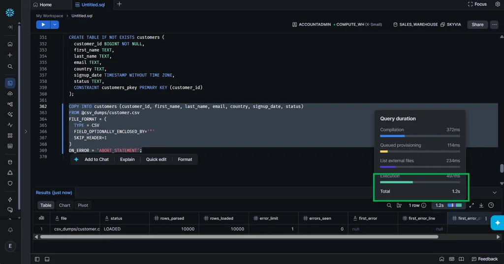Click Format in the selection toolbar
504x264 pixels.
point(185,159)
